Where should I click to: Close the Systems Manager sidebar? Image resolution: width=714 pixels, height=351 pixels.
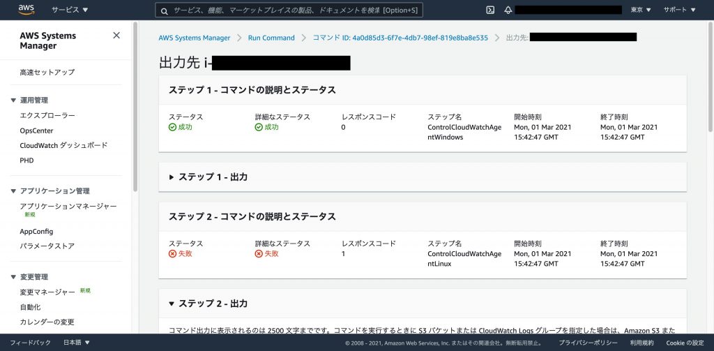(x=116, y=36)
